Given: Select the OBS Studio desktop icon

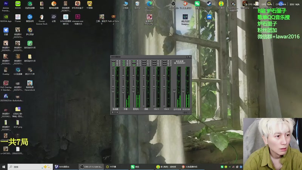Looking at the screenshot, I should pyautogui.click(x=173, y=4).
